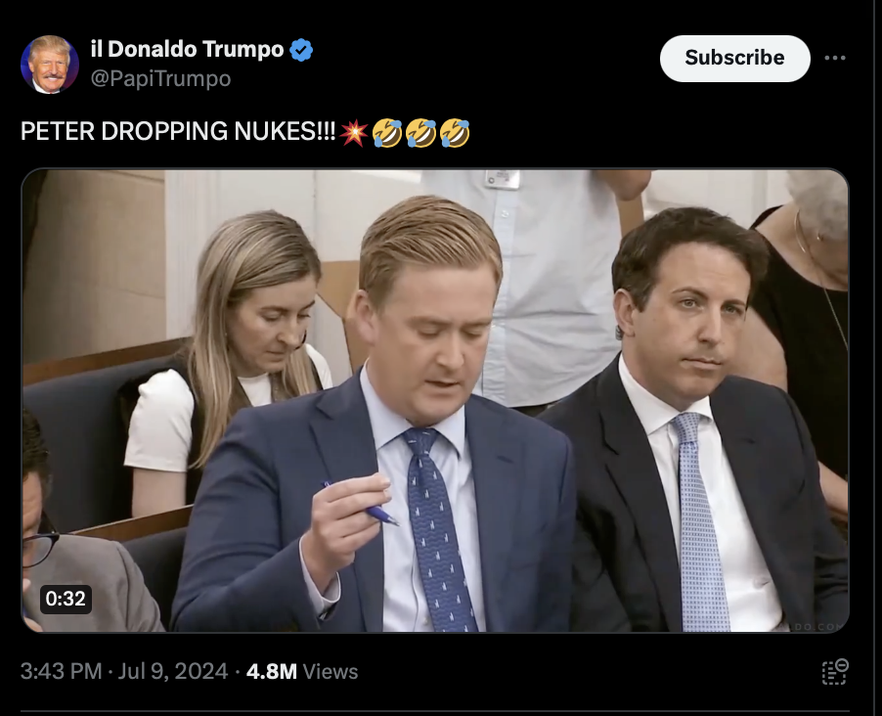
Task: Click the 0:32 video duration badge
Action: pyautogui.click(x=66, y=599)
